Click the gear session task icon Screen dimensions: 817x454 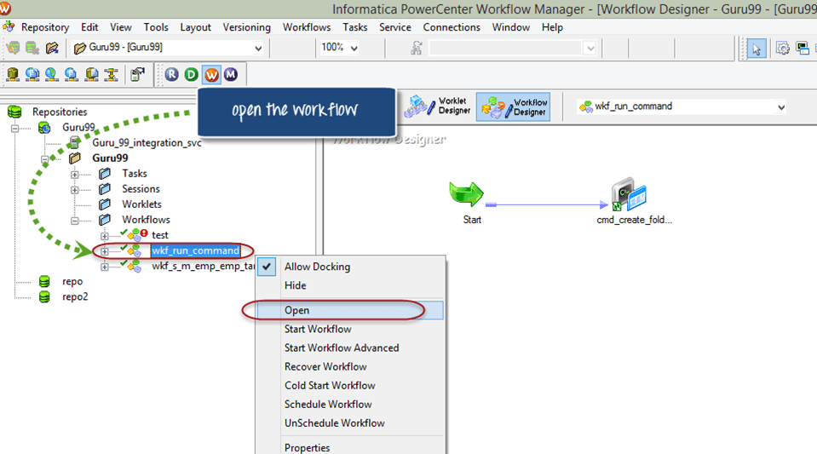pos(782,49)
